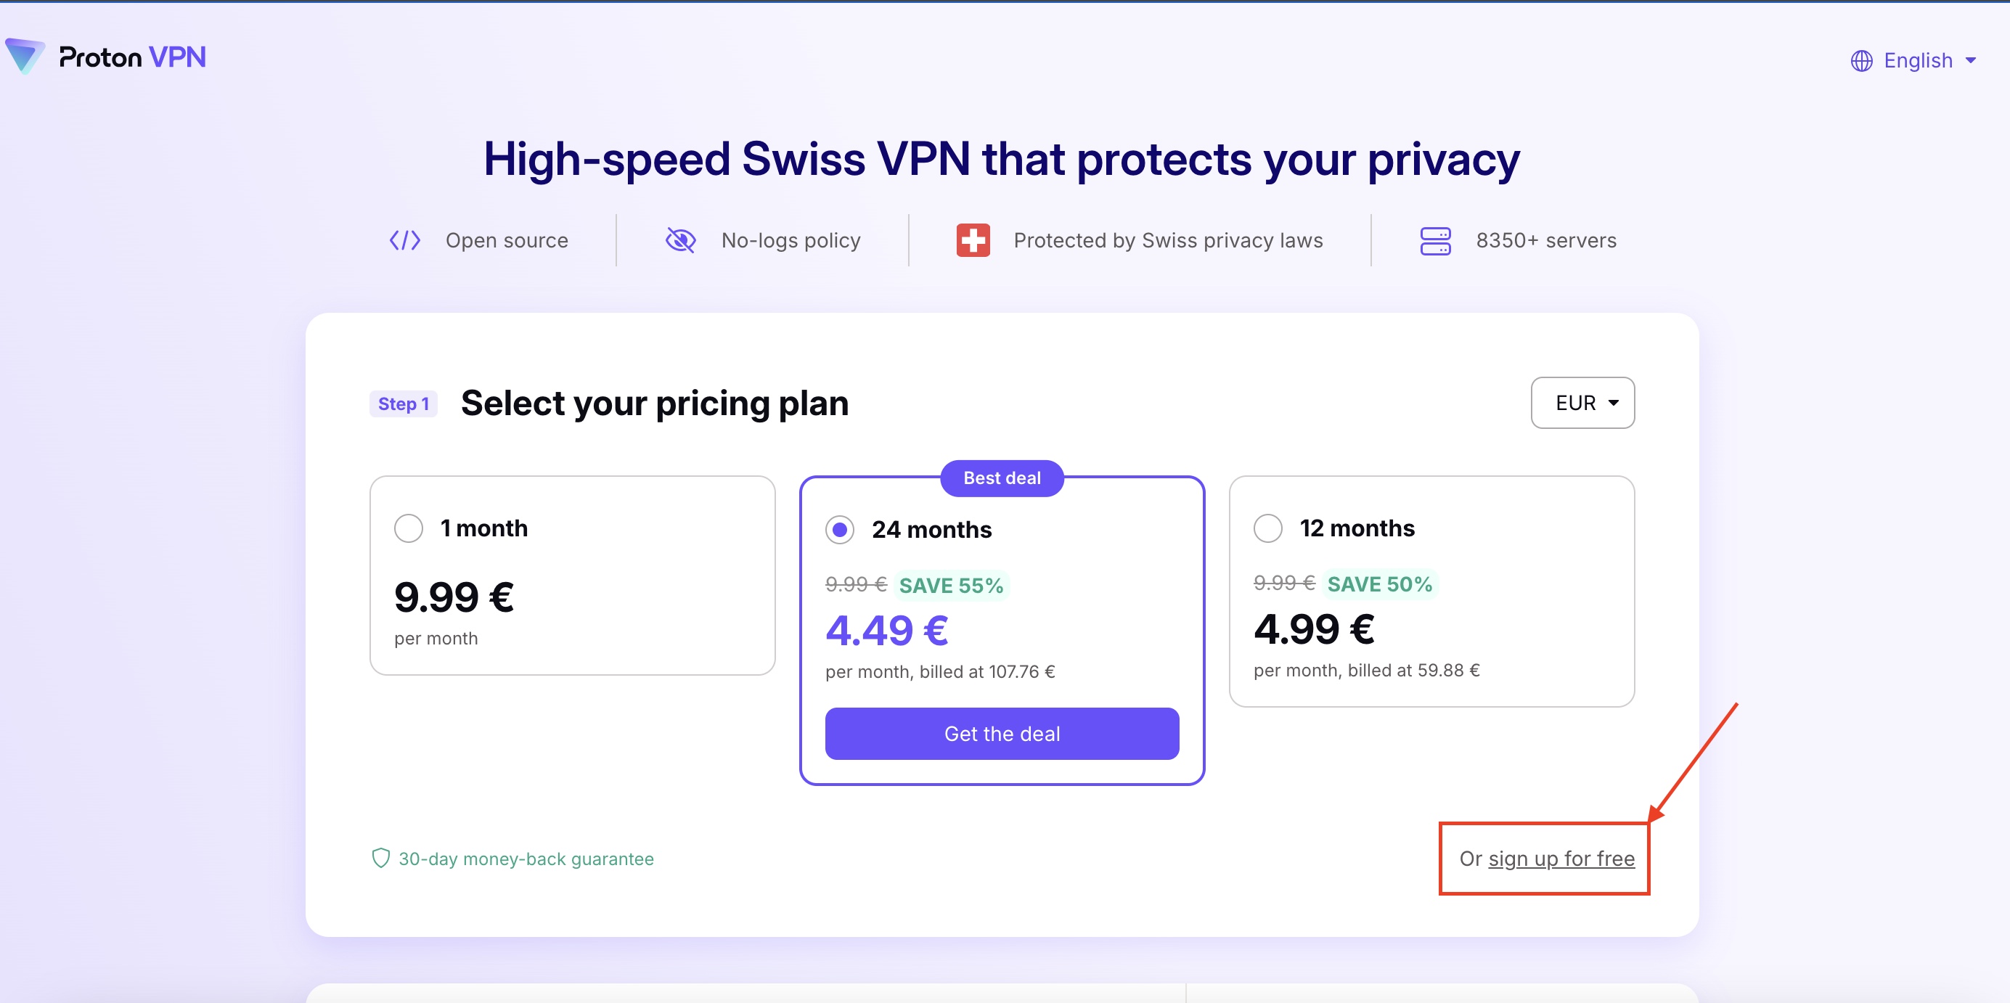Click the Open source code icon
The image size is (2010, 1003).
405,240
